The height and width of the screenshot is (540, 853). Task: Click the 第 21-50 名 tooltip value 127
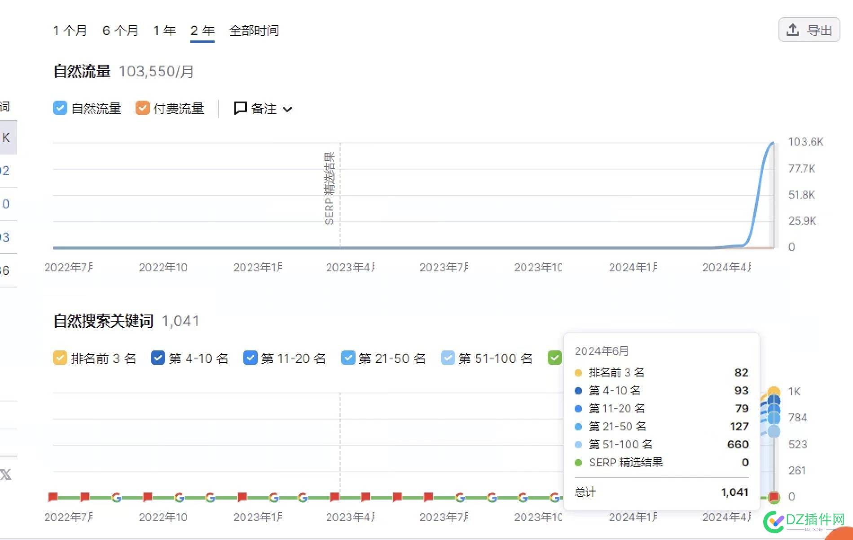click(739, 426)
